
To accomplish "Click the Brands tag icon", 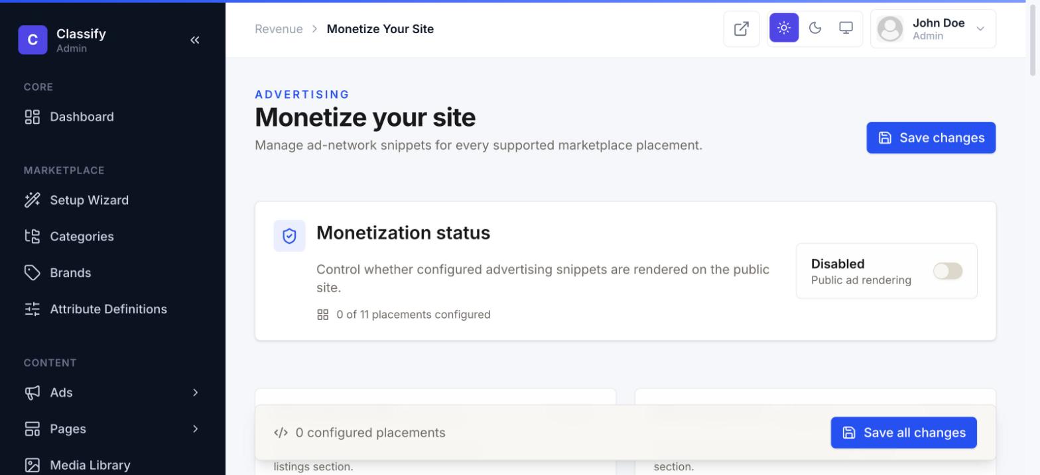I will tap(32, 273).
